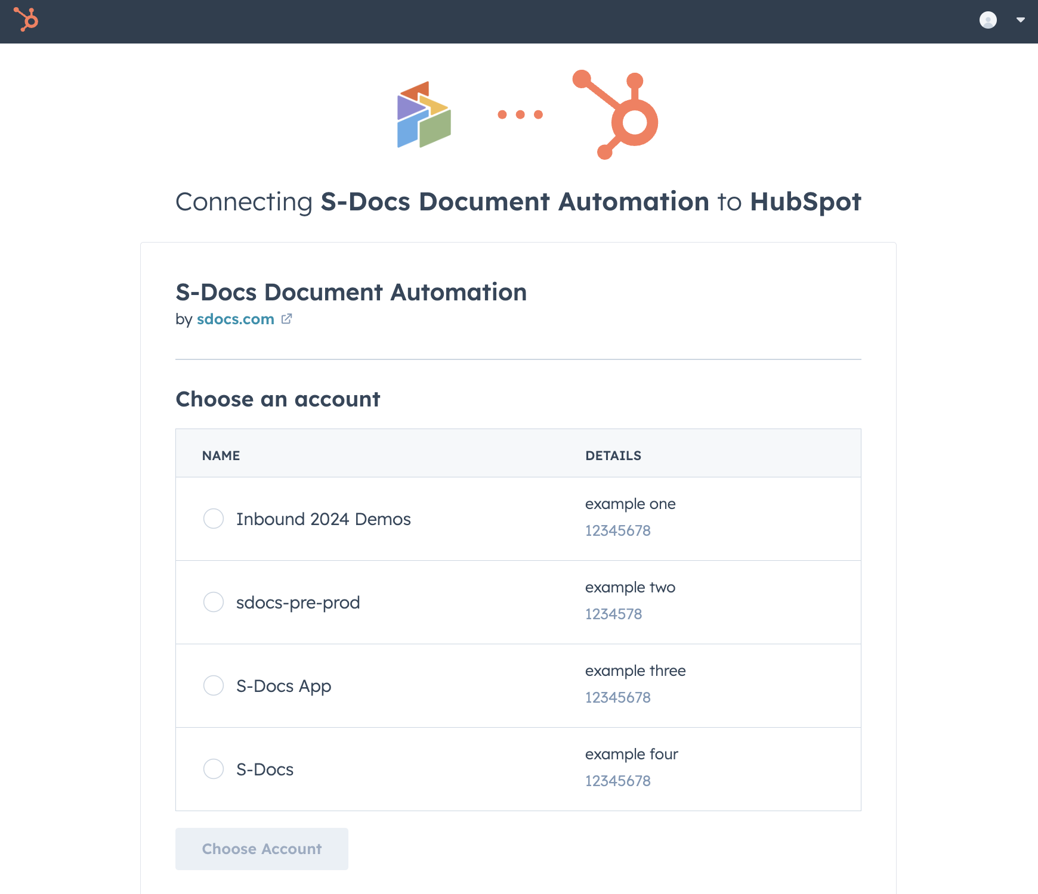1038x894 pixels.
Task: Click the S-Docs App account name
Action: 284,686
